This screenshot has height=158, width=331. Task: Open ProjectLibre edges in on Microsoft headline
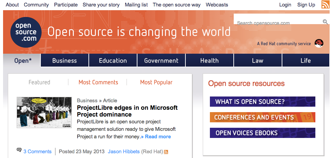(127, 111)
